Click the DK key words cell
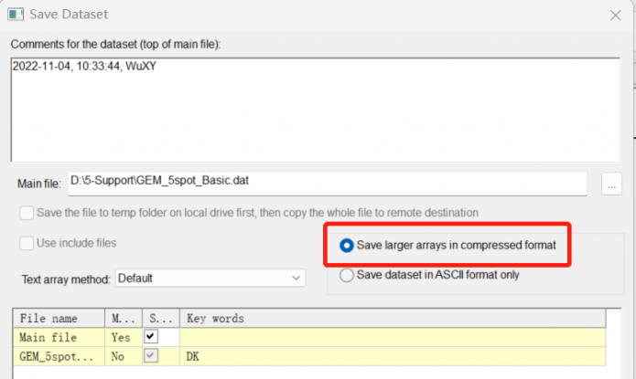 pyautogui.click(x=393, y=355)
